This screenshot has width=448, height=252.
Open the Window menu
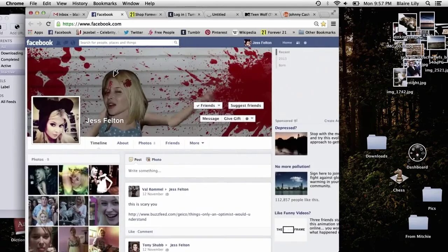131,3
